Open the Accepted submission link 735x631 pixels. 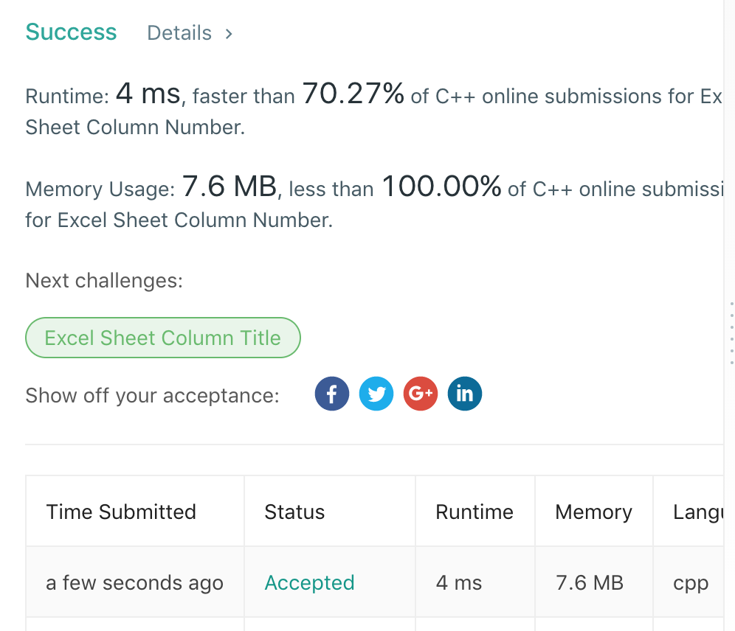[309, 583]
